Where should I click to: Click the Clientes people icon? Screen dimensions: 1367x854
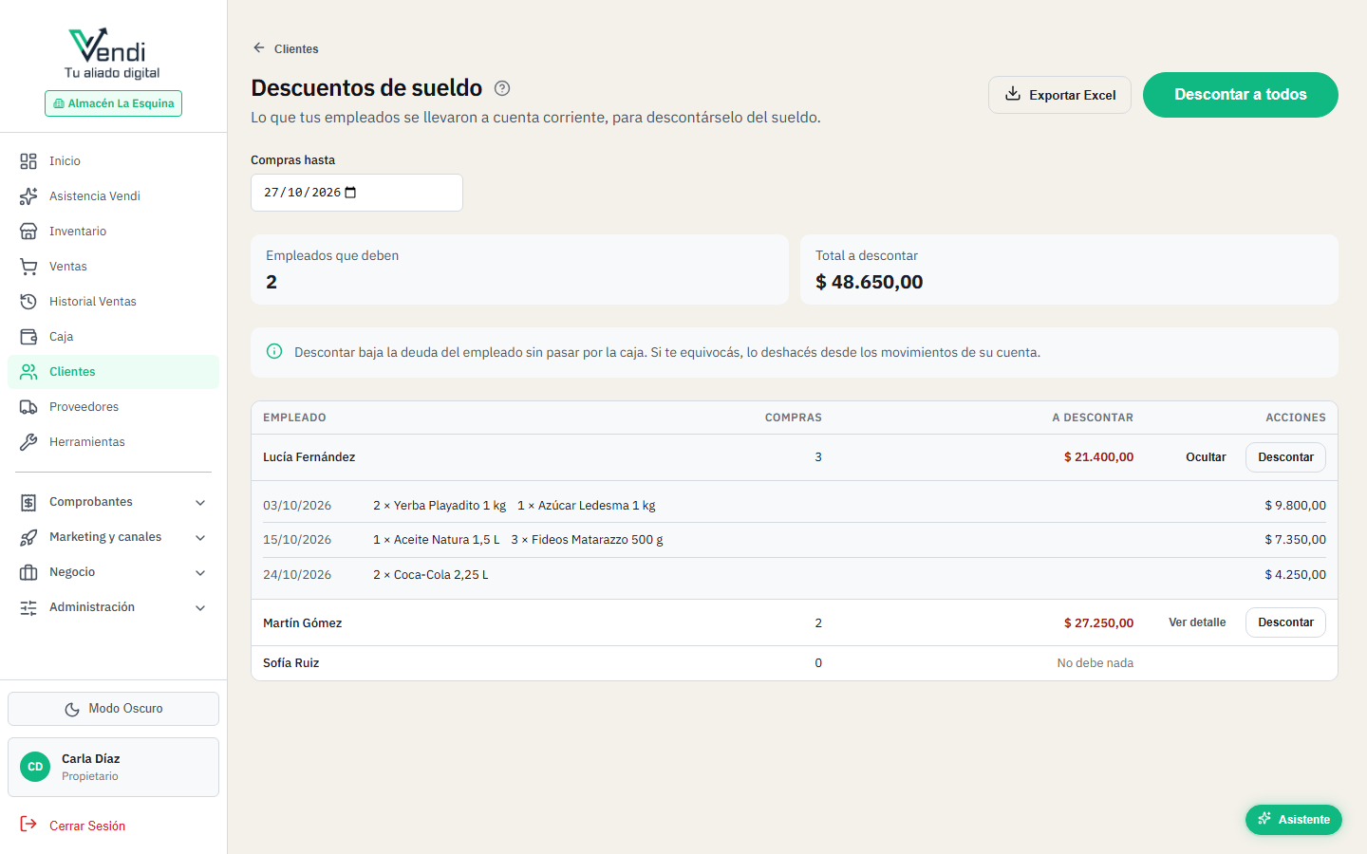pyautogui.click(x=28, y=372)
